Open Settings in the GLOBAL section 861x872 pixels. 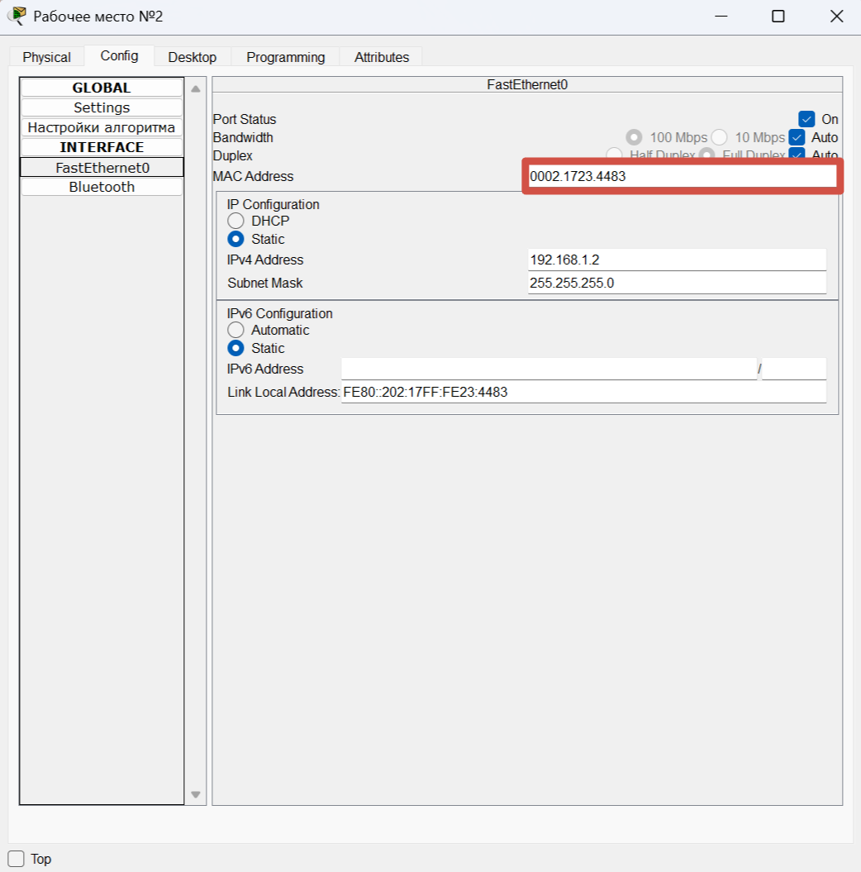[102, 107]
